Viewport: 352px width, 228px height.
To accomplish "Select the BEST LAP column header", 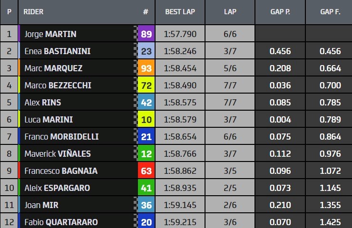I will tap(180, 12).
